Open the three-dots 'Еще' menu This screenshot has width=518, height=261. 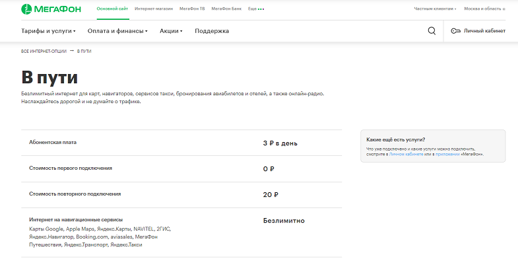pos(256,9)
